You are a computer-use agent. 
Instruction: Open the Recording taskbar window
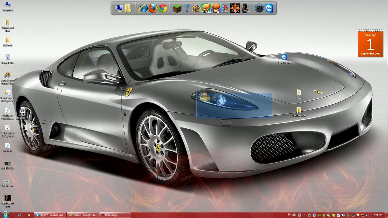[115, 215]
